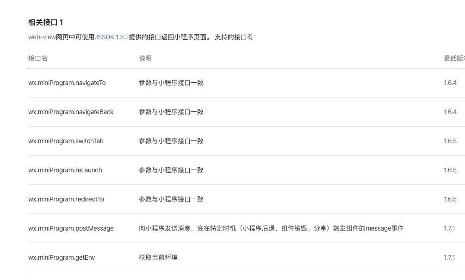Open version 1.7.1 link for getEnv

point(449,257)
